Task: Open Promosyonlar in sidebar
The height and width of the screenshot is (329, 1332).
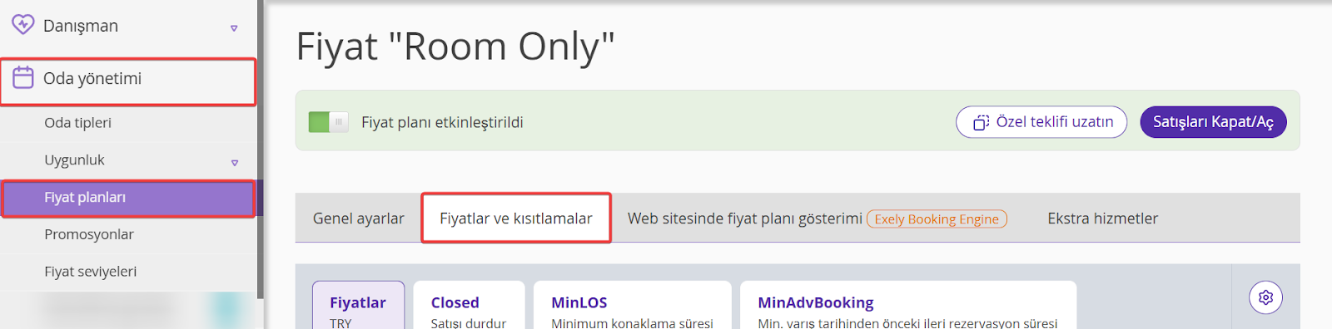Action: click(x=89, y=234)
